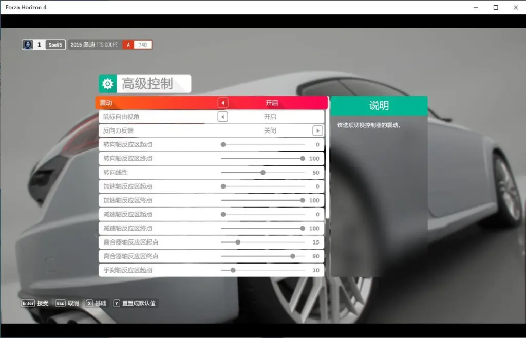Select the 反向力反馈 setting row
Screen dimensions: 526x338
point(211,130)
